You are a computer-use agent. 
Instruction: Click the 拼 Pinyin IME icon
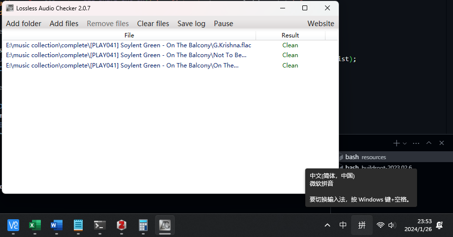click(x=362, y=225)
